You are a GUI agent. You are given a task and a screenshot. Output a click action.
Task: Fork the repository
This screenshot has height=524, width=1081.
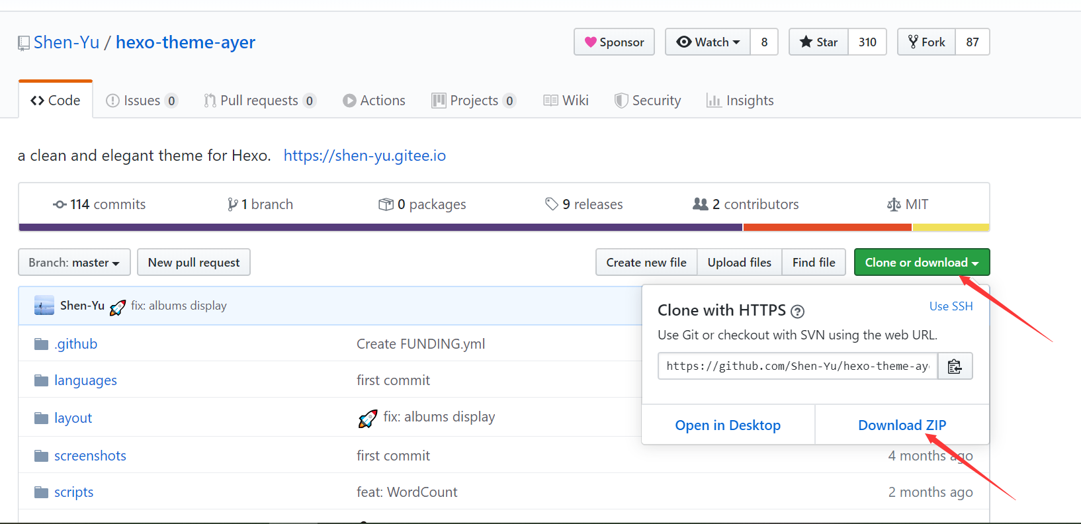tap(926, 42)
